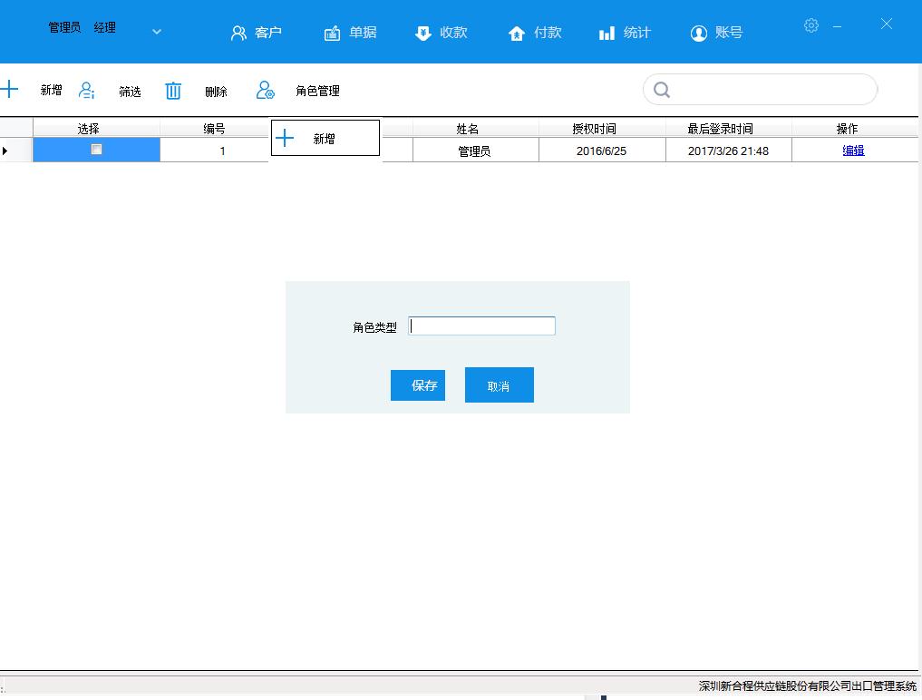The height and width of the screenshot is (700, 922).
Task: Click the 角色管理 role management icon
Action: coord(266,90)
